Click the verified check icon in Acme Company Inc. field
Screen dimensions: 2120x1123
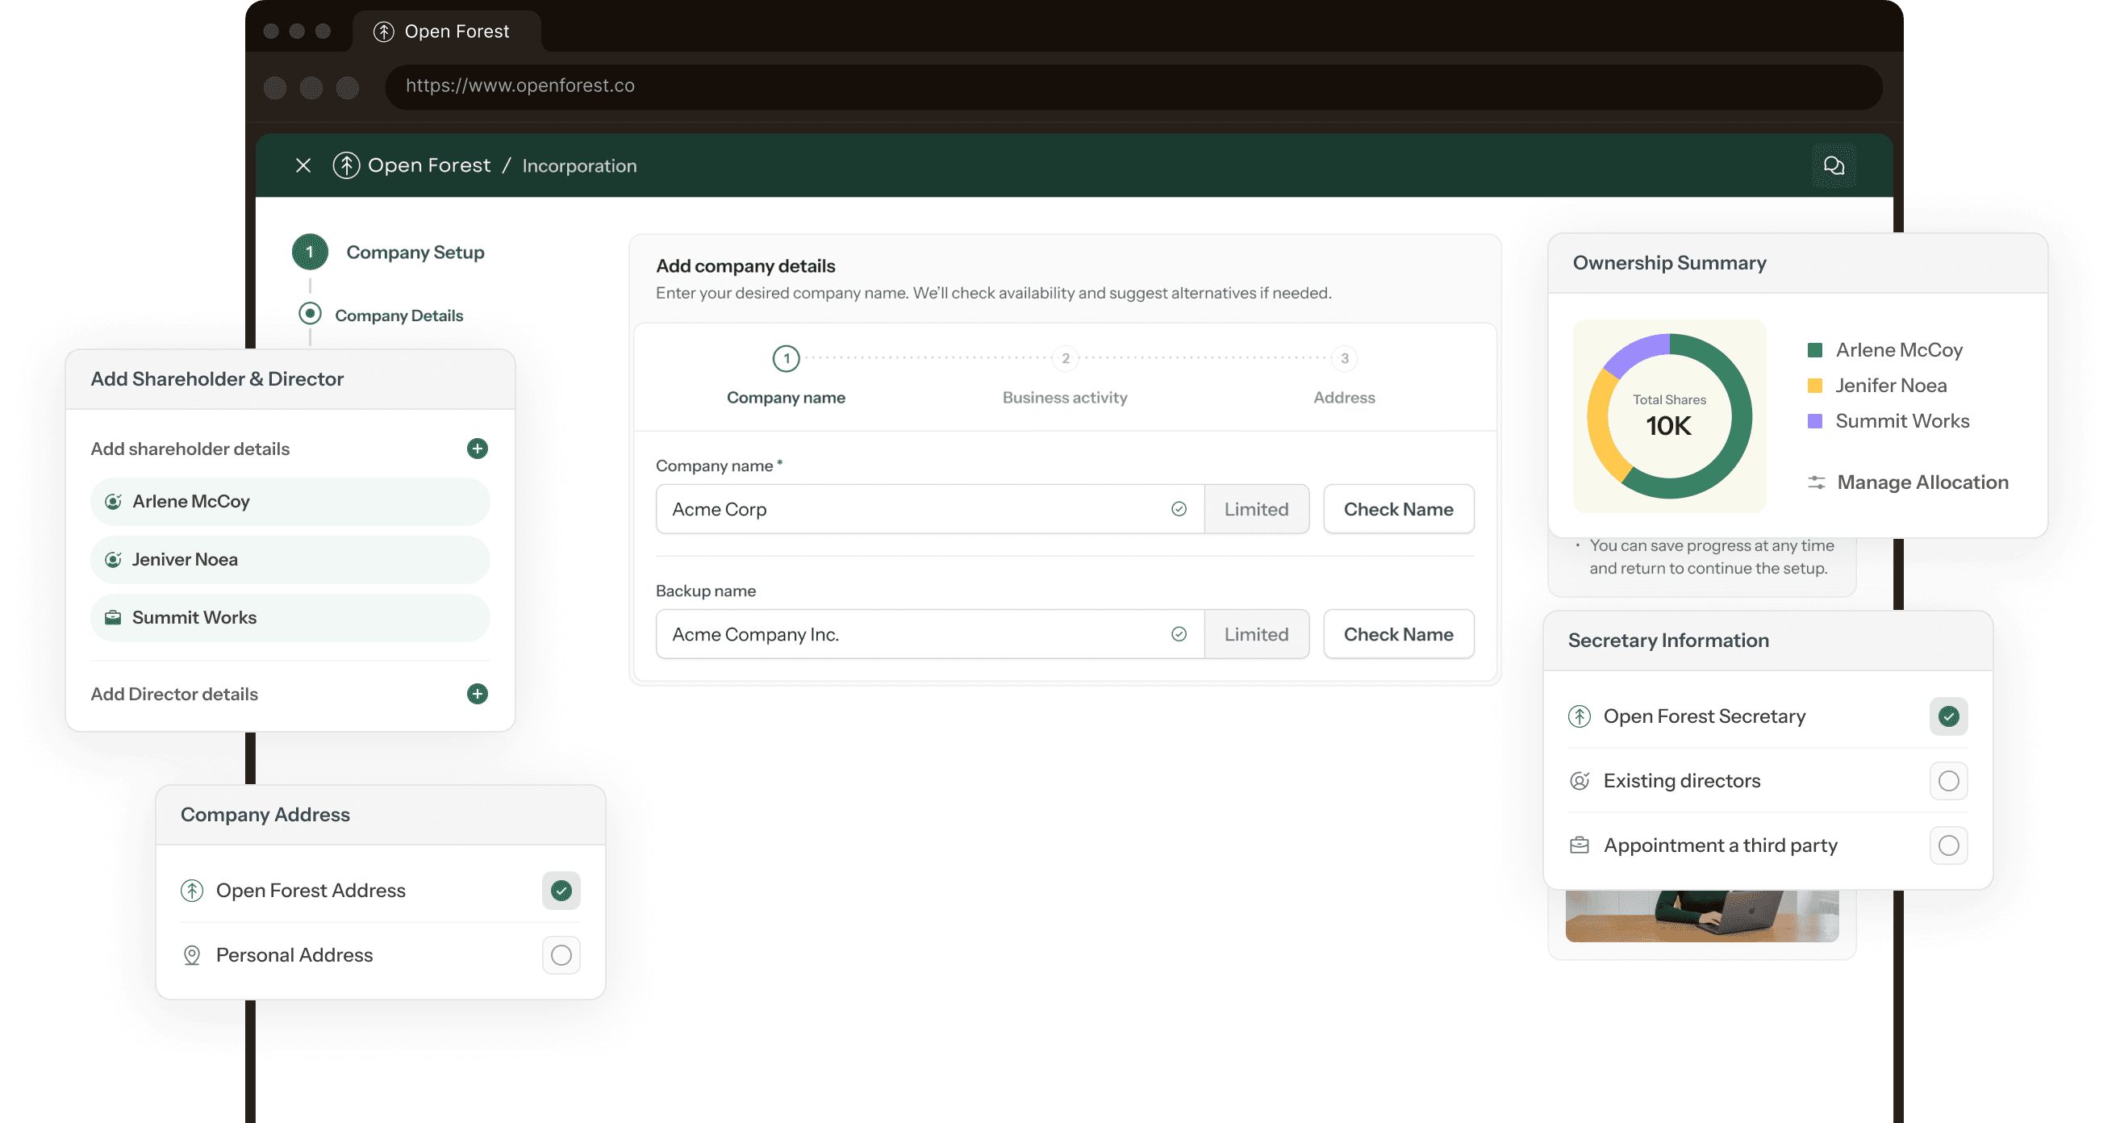click(1179, 634)
